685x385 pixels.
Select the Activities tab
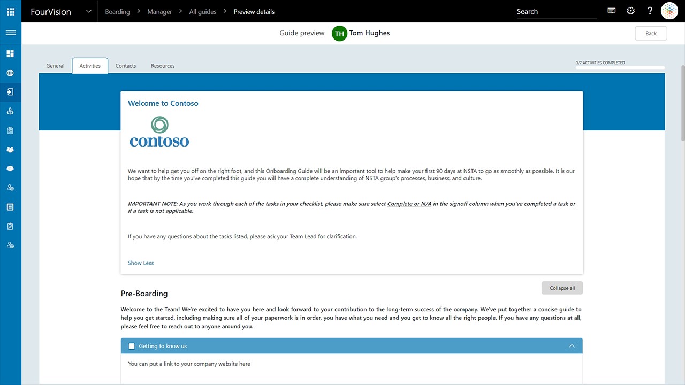pos(90,66)
